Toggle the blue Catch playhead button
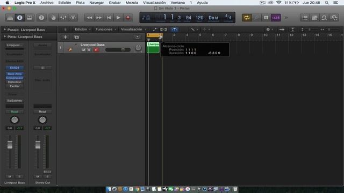Screen dimensions: 344x193 tap(174, 29)
